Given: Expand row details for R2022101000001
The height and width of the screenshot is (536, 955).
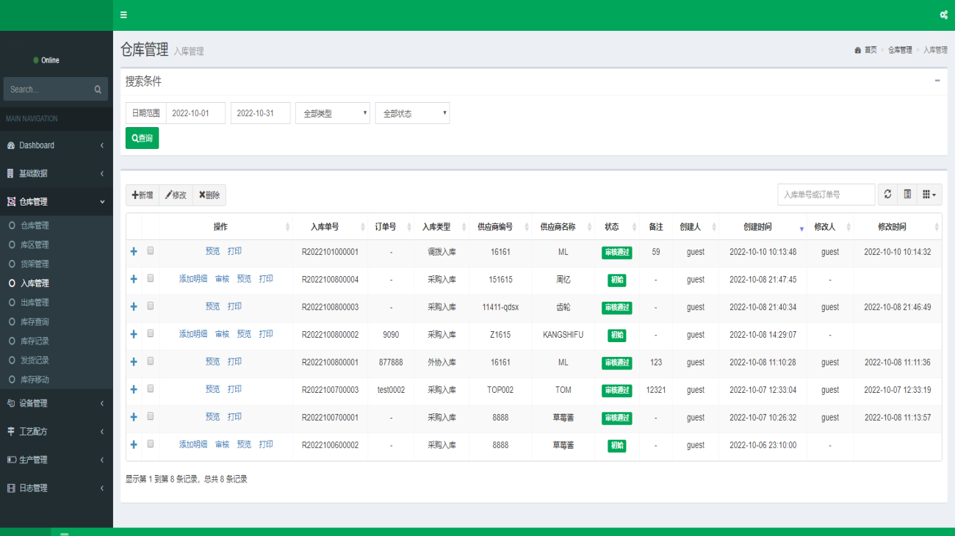Looking at the screenshot, I should tap(134, 252).
